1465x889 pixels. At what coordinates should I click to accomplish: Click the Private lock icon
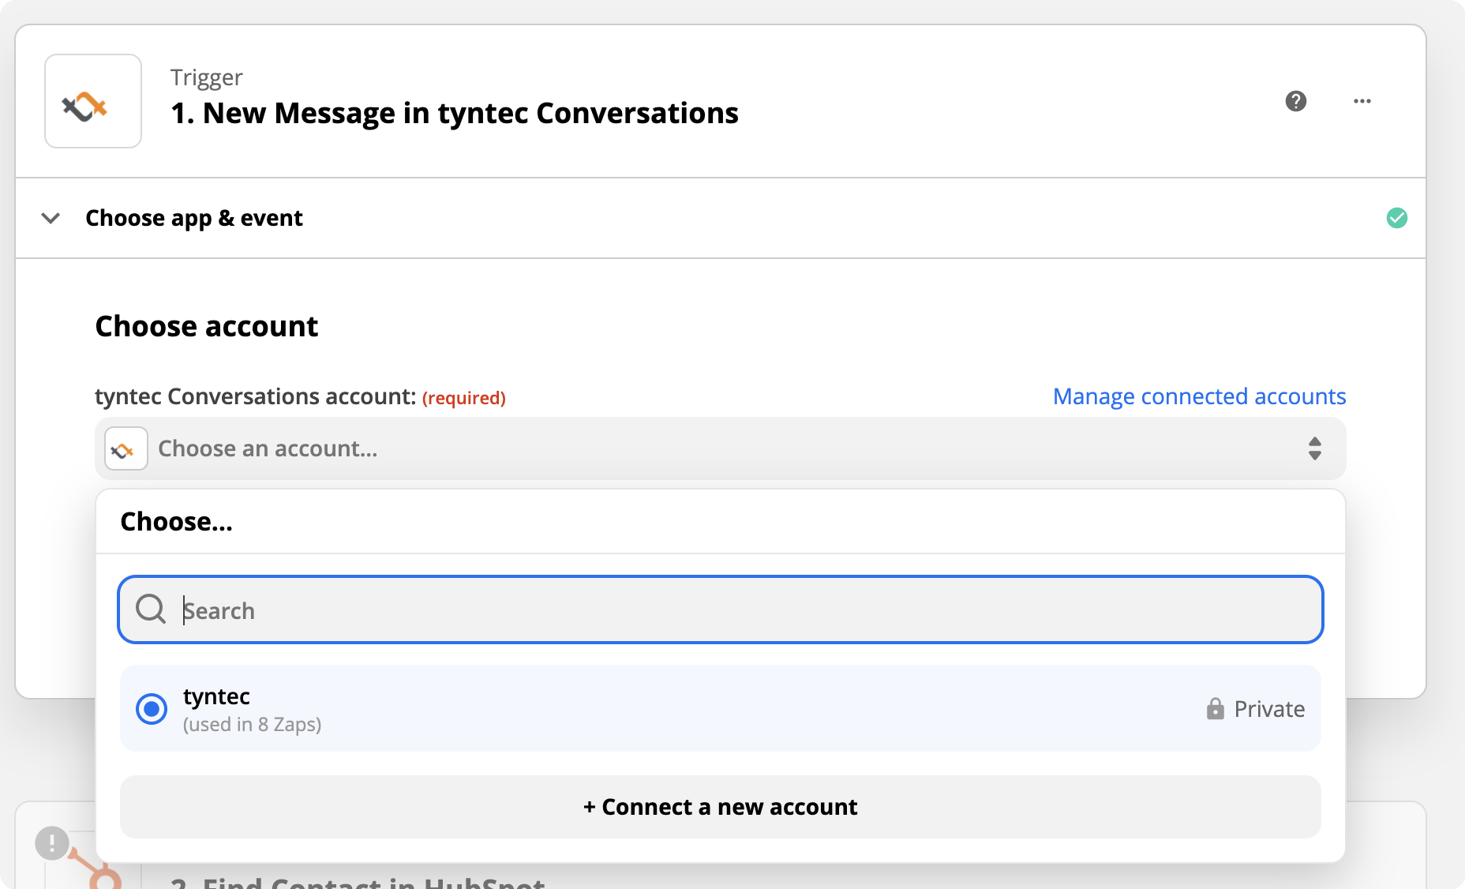coord(1215,708)
